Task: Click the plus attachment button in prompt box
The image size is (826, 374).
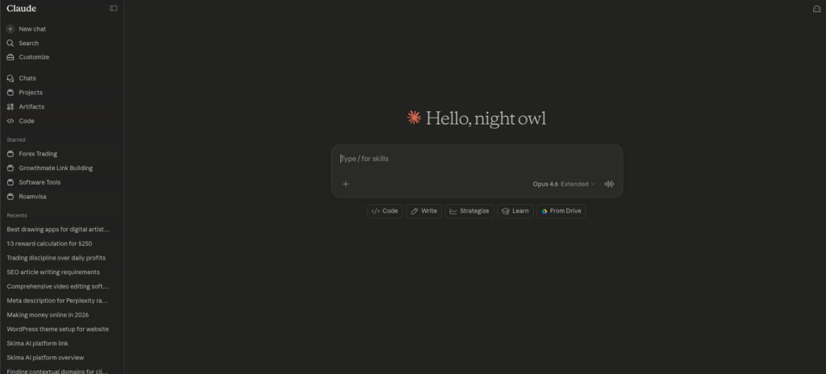Action: click(346, 184)
